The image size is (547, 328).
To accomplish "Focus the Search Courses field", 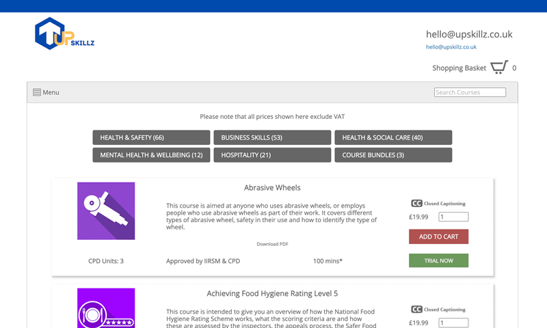I will (470, 92).
